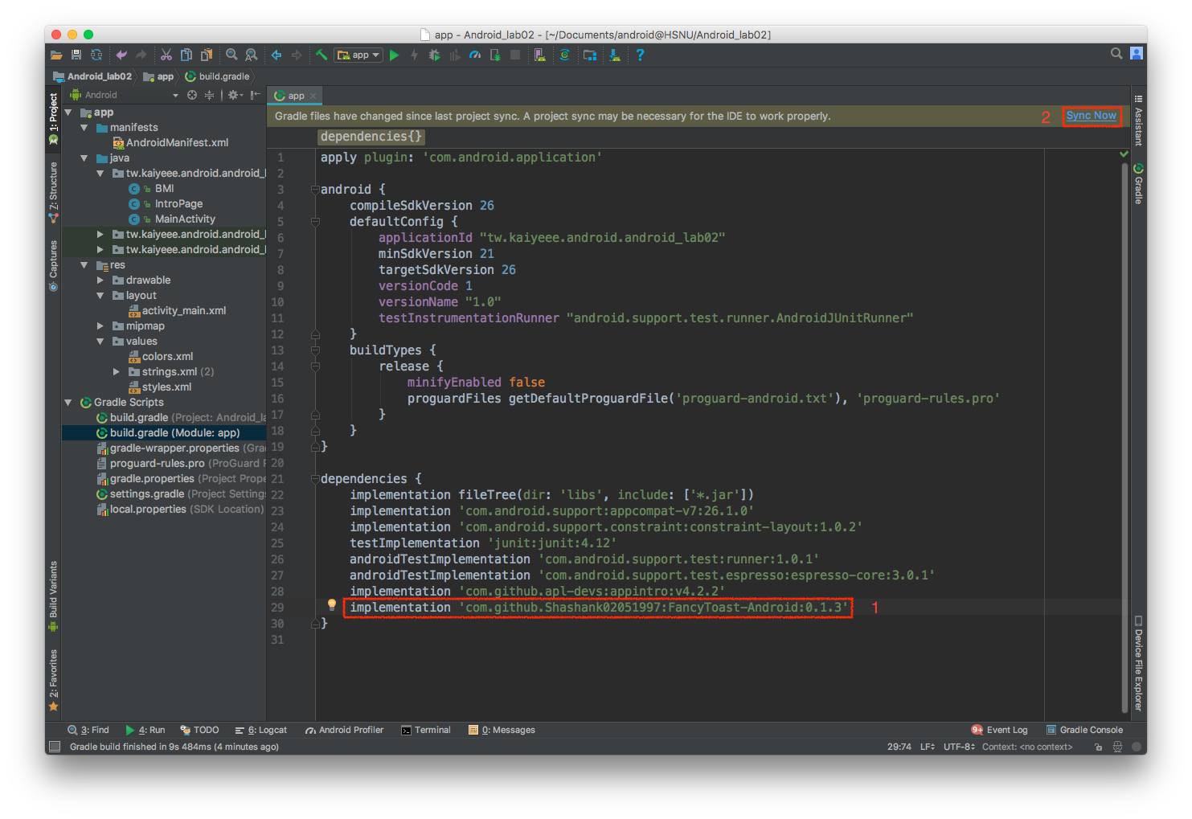This screenshot has height=819, width=1192.
Task: Click the Copy toolbar icon
Action: (x=186, y=55)
